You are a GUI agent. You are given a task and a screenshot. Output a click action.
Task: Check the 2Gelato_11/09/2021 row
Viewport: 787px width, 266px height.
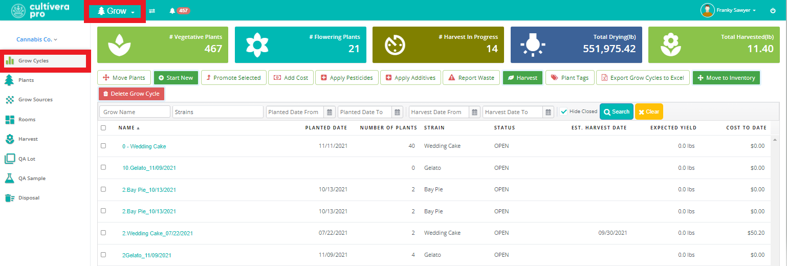[103, 255]
